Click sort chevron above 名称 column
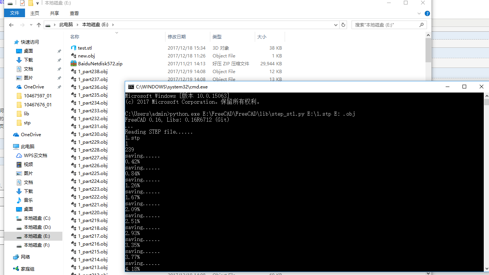 click(x=117, y=33)
